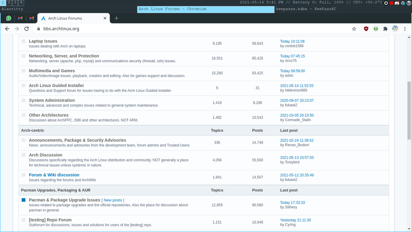Open Networking, Server, and Protection forum
The height and width of the screenshot is (232, 412).
(64, 56)
